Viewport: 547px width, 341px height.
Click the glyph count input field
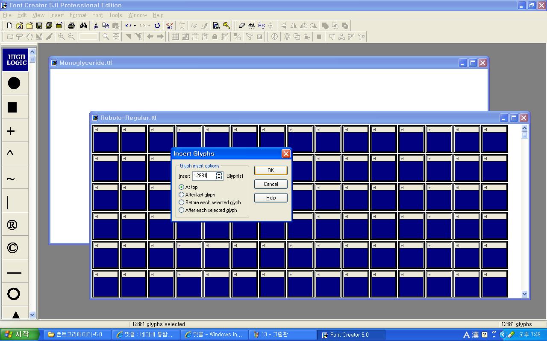pyautogui.click(x=204, y=176)
